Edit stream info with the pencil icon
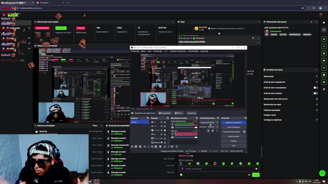Image resolution: width=328 pixels, height=184 pixels. pyautogui.click(x=312, y=22)
